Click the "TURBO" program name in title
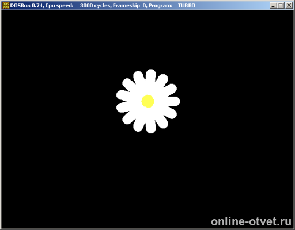Image resolution: width=295 pixels, height=230 pixels. (186, 6)
